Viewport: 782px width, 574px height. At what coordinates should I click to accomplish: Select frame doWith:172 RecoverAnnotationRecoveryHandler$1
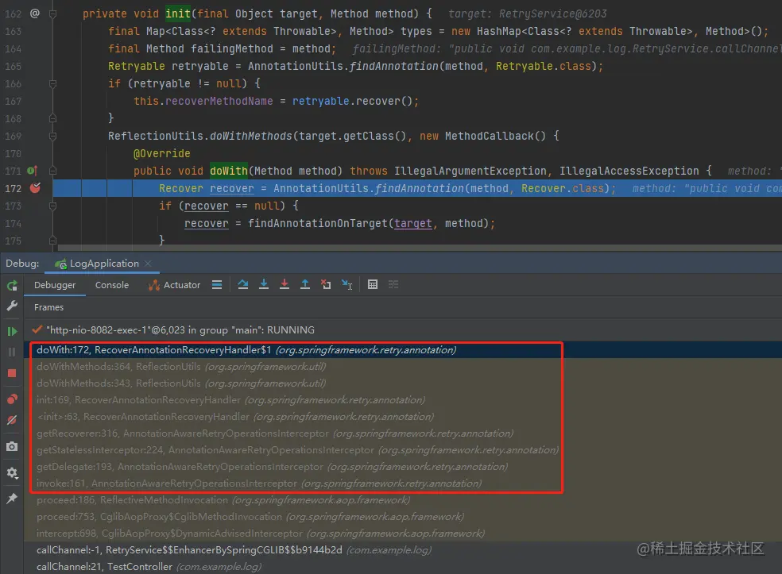coord(403,350)
